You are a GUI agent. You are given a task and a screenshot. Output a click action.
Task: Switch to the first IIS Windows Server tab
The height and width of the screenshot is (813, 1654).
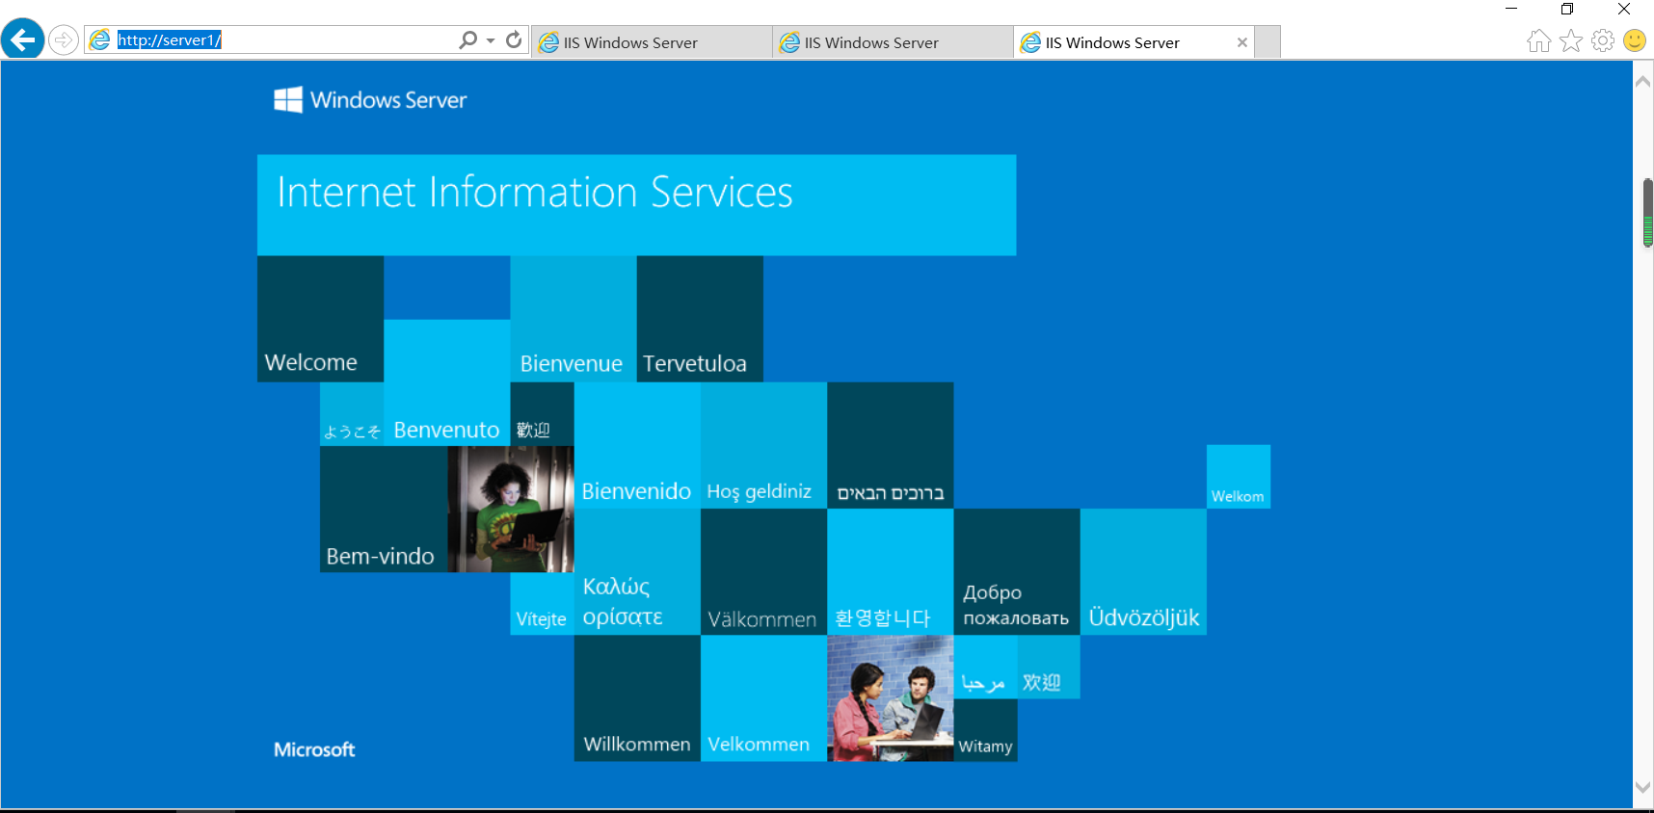(652, 42)
